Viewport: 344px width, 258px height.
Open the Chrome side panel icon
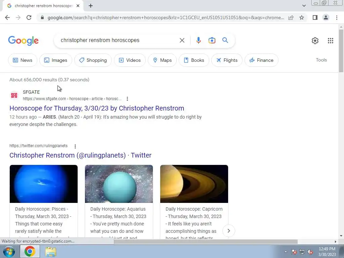click(x=315, y=17)
